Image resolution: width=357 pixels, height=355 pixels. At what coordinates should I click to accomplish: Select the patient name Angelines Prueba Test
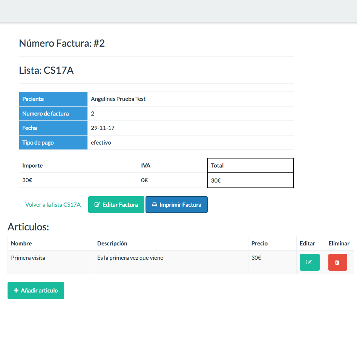118,99
